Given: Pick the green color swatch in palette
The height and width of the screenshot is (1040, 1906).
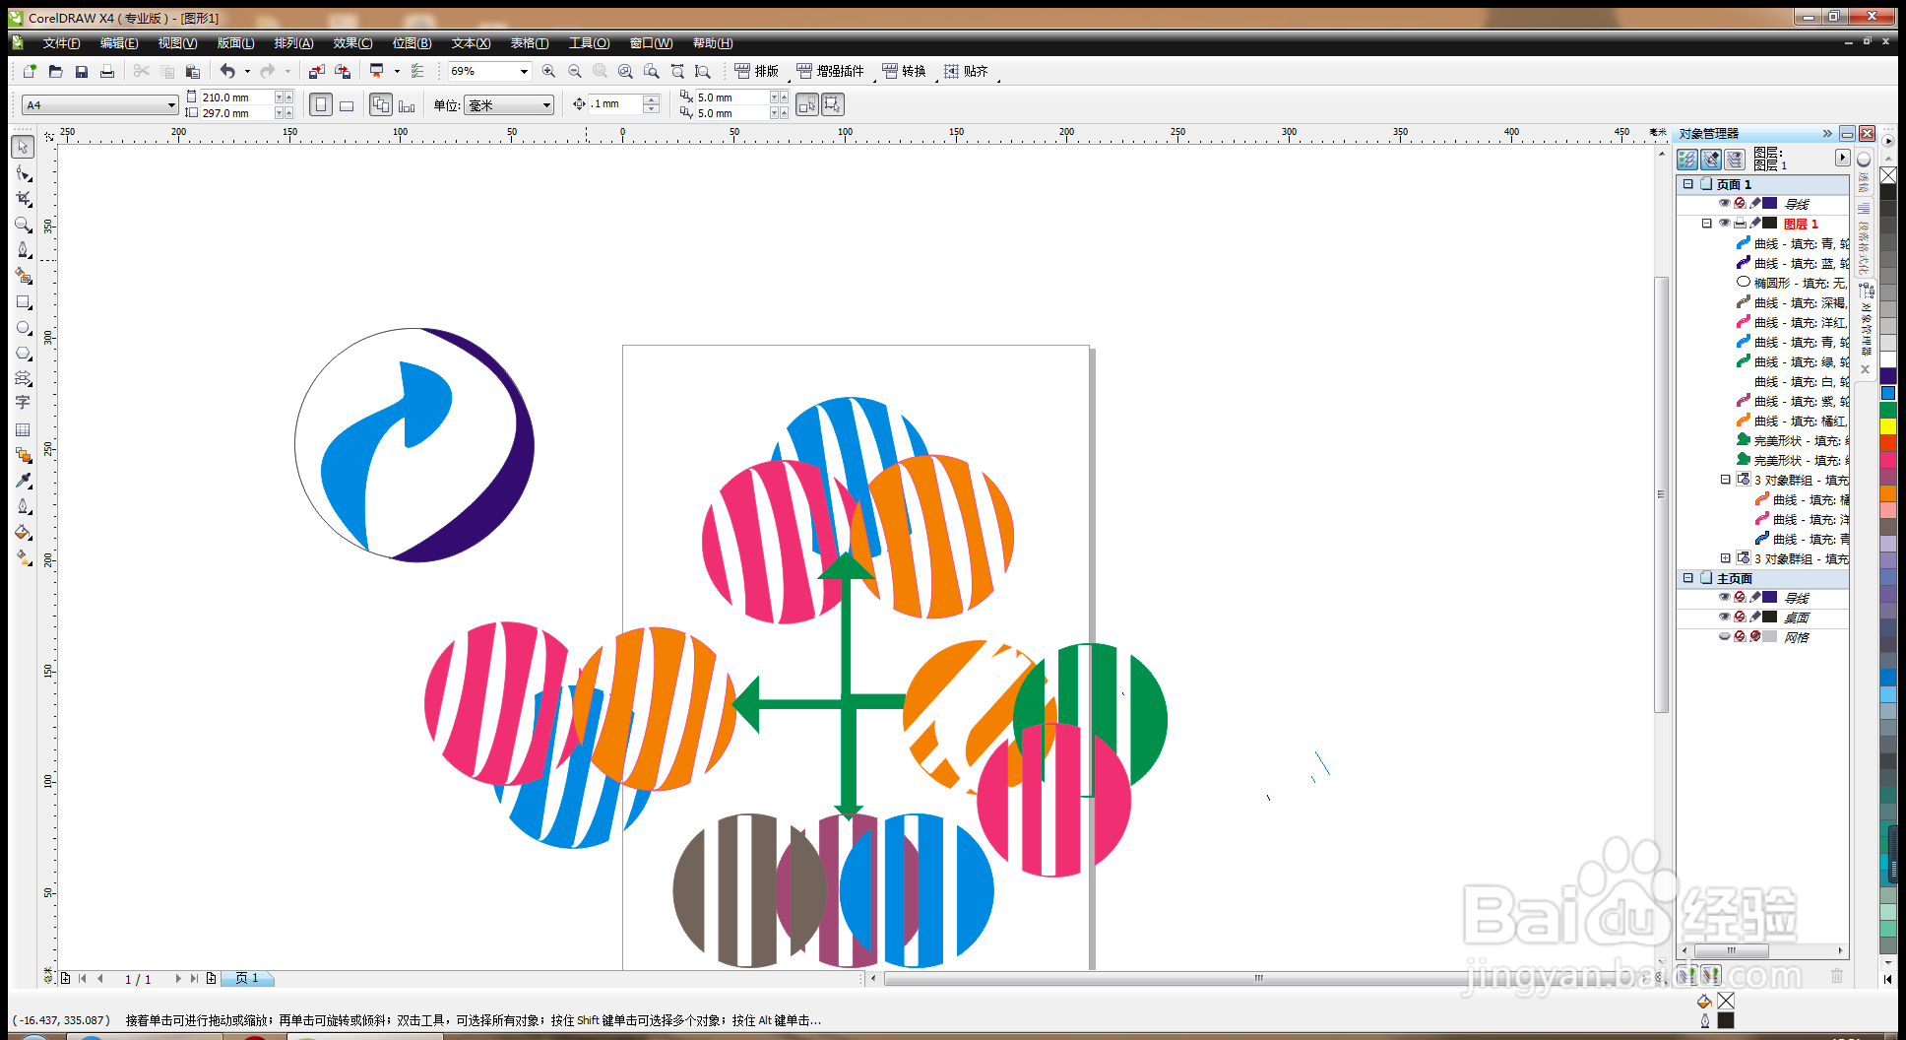Looking at the screenshot, I should tap(1888, 410).
